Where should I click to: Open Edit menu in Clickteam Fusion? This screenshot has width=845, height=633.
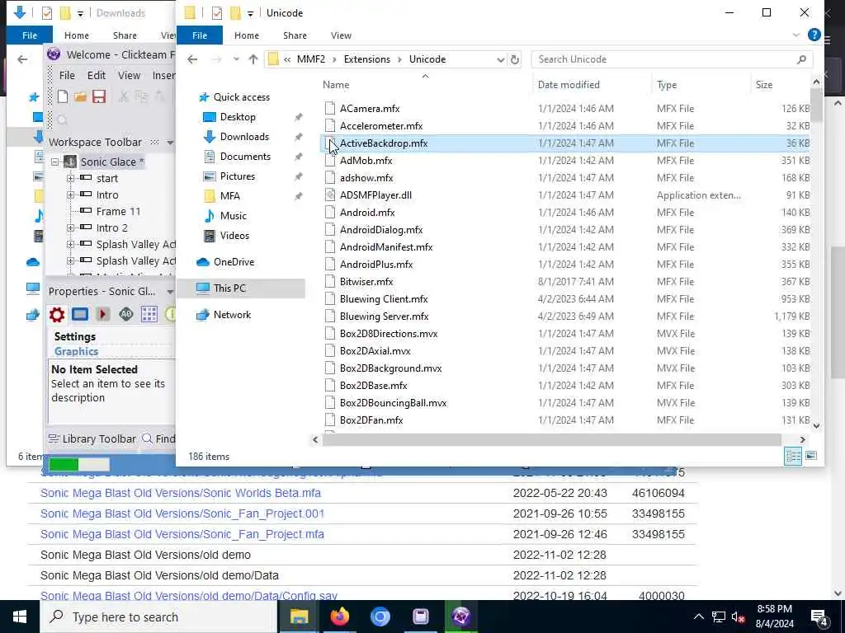(x=97, y=75)
